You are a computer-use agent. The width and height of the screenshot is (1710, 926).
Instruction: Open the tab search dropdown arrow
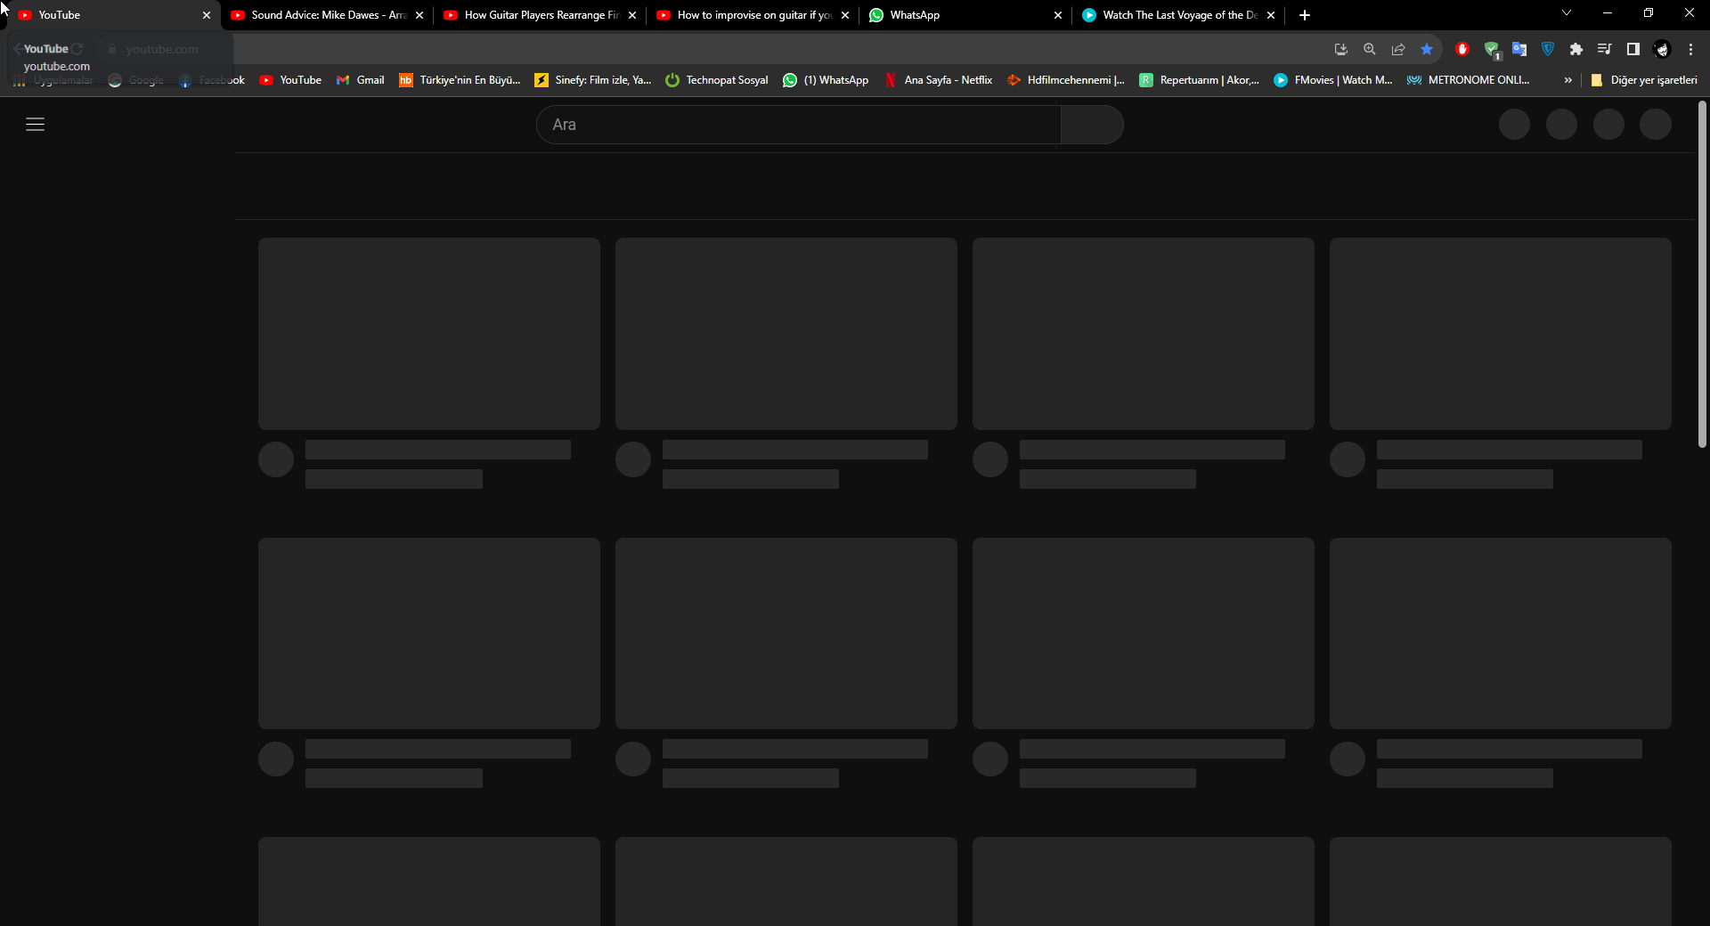point(1566,13)
